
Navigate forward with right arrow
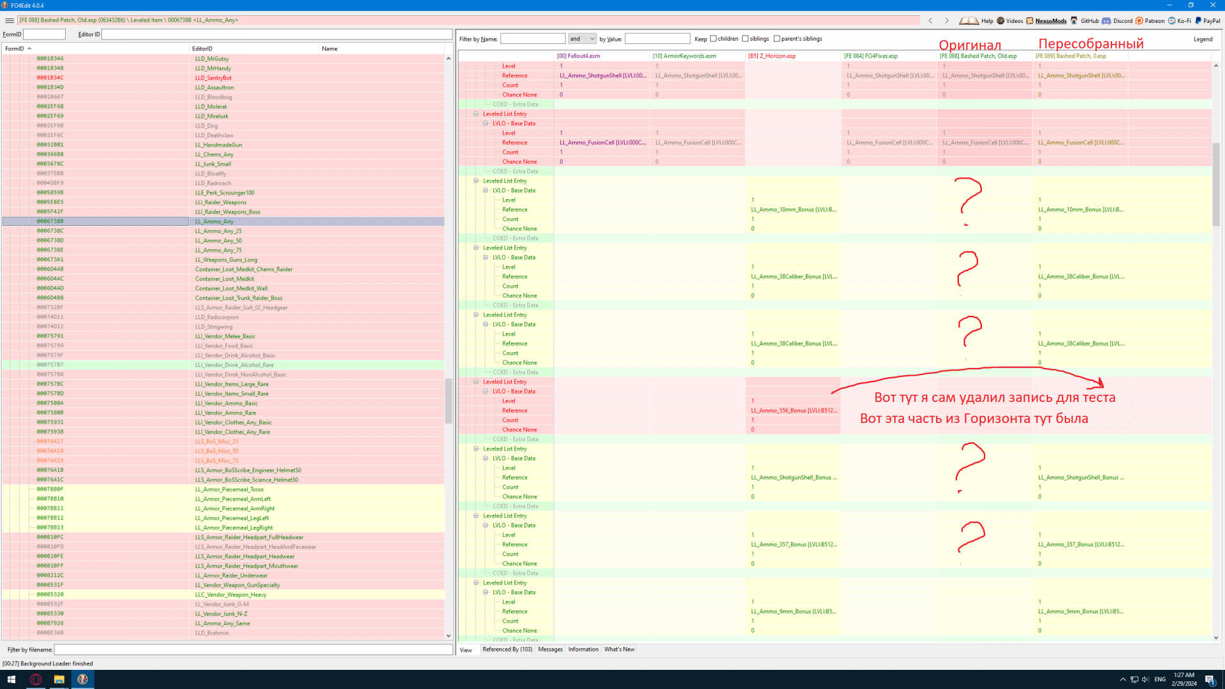coord(947,20)
